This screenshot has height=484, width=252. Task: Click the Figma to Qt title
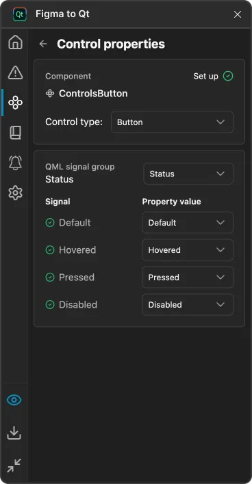point(62,14)
